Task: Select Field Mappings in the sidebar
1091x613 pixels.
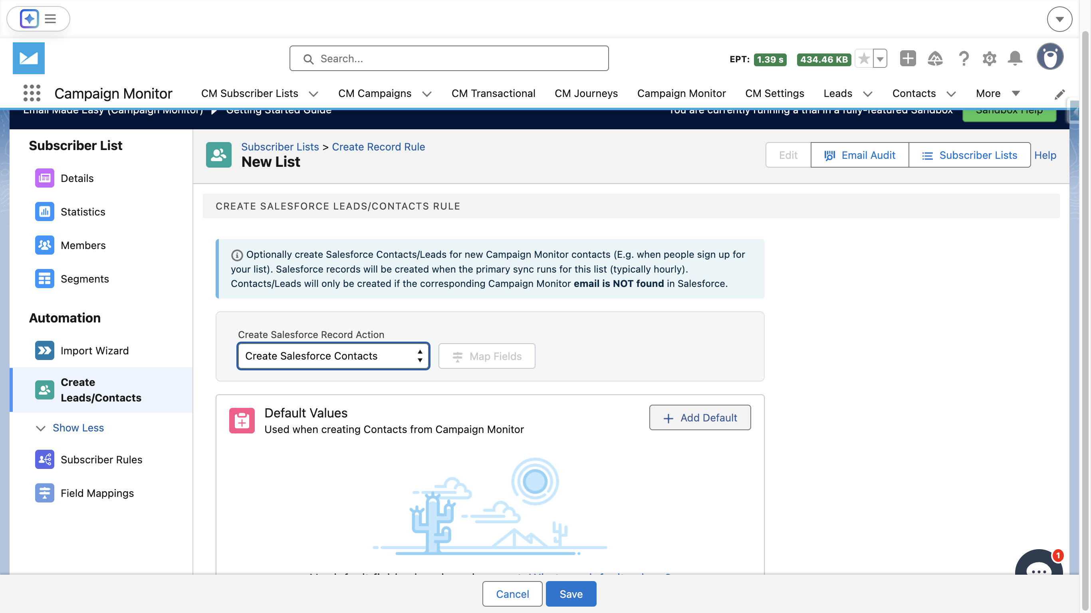Action: coord(97,493)
